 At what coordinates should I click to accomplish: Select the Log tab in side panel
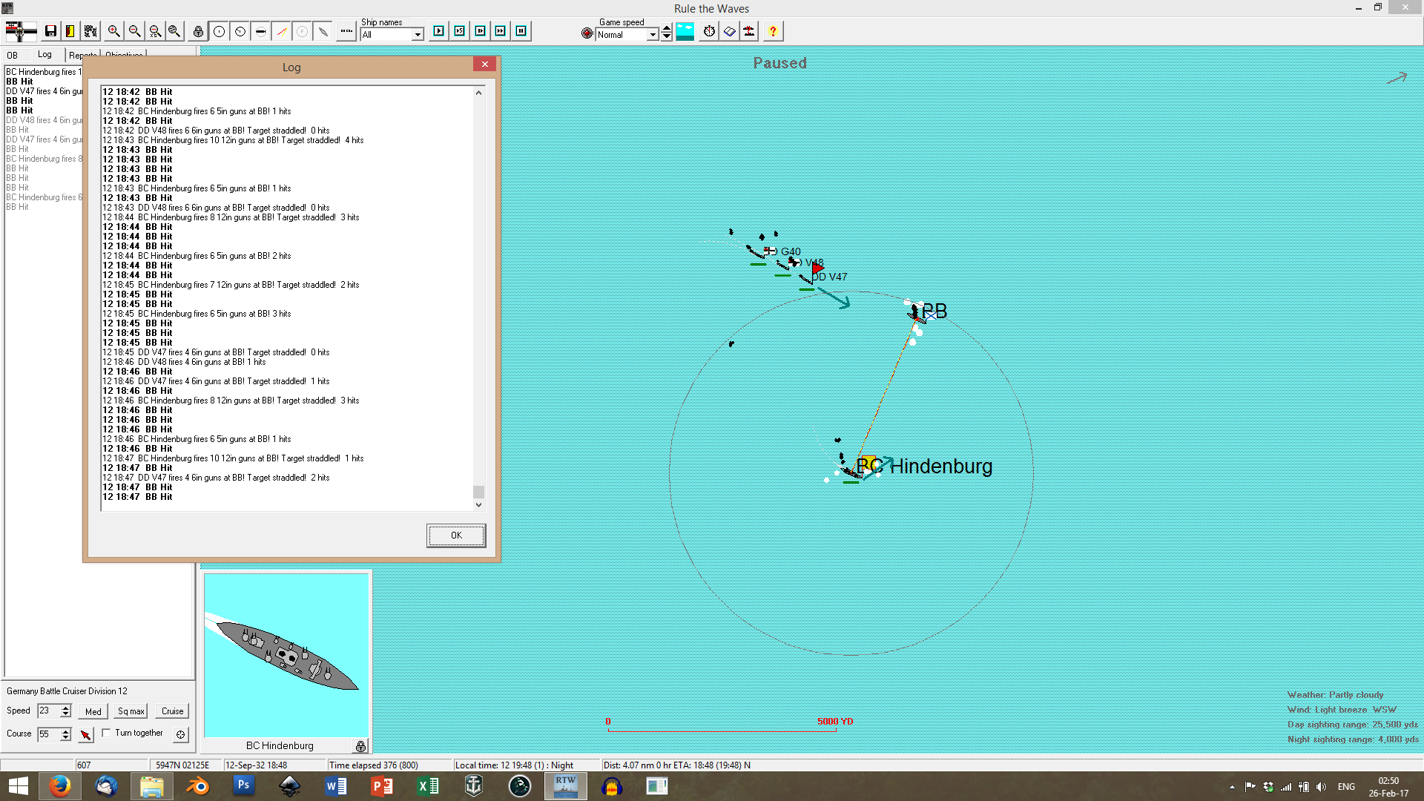[x=45, y=55]
